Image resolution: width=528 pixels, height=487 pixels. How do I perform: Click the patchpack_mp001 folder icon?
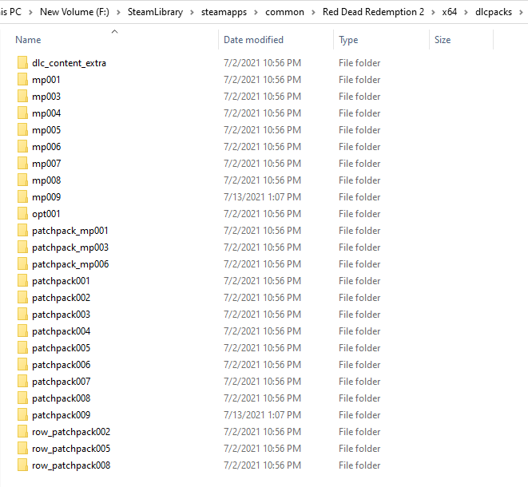[22, 231]
